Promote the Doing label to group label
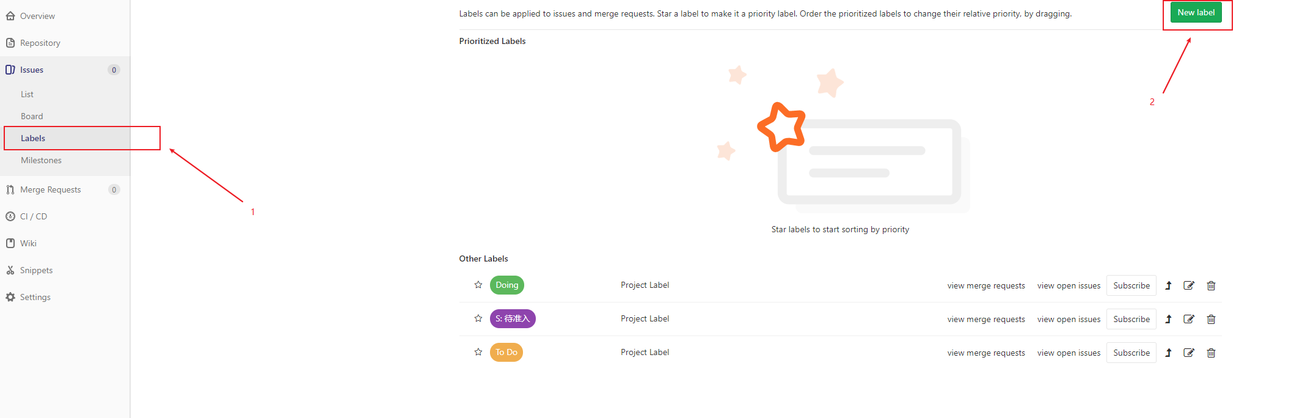 [1168, 285]
